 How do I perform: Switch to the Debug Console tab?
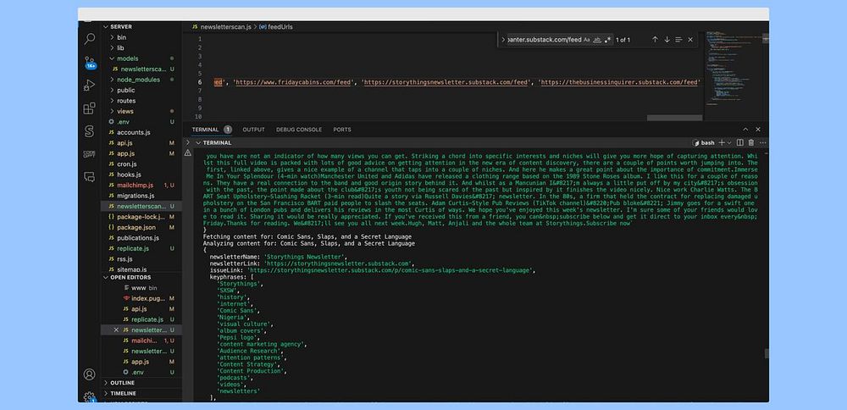299,130
